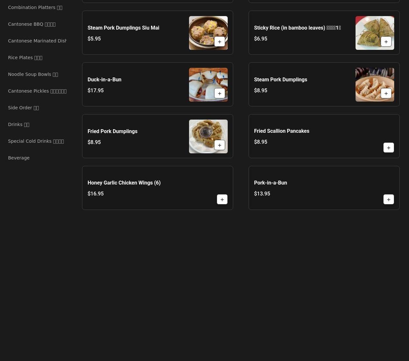Add Honey Garlic Chicken Wings with plus

222,199
